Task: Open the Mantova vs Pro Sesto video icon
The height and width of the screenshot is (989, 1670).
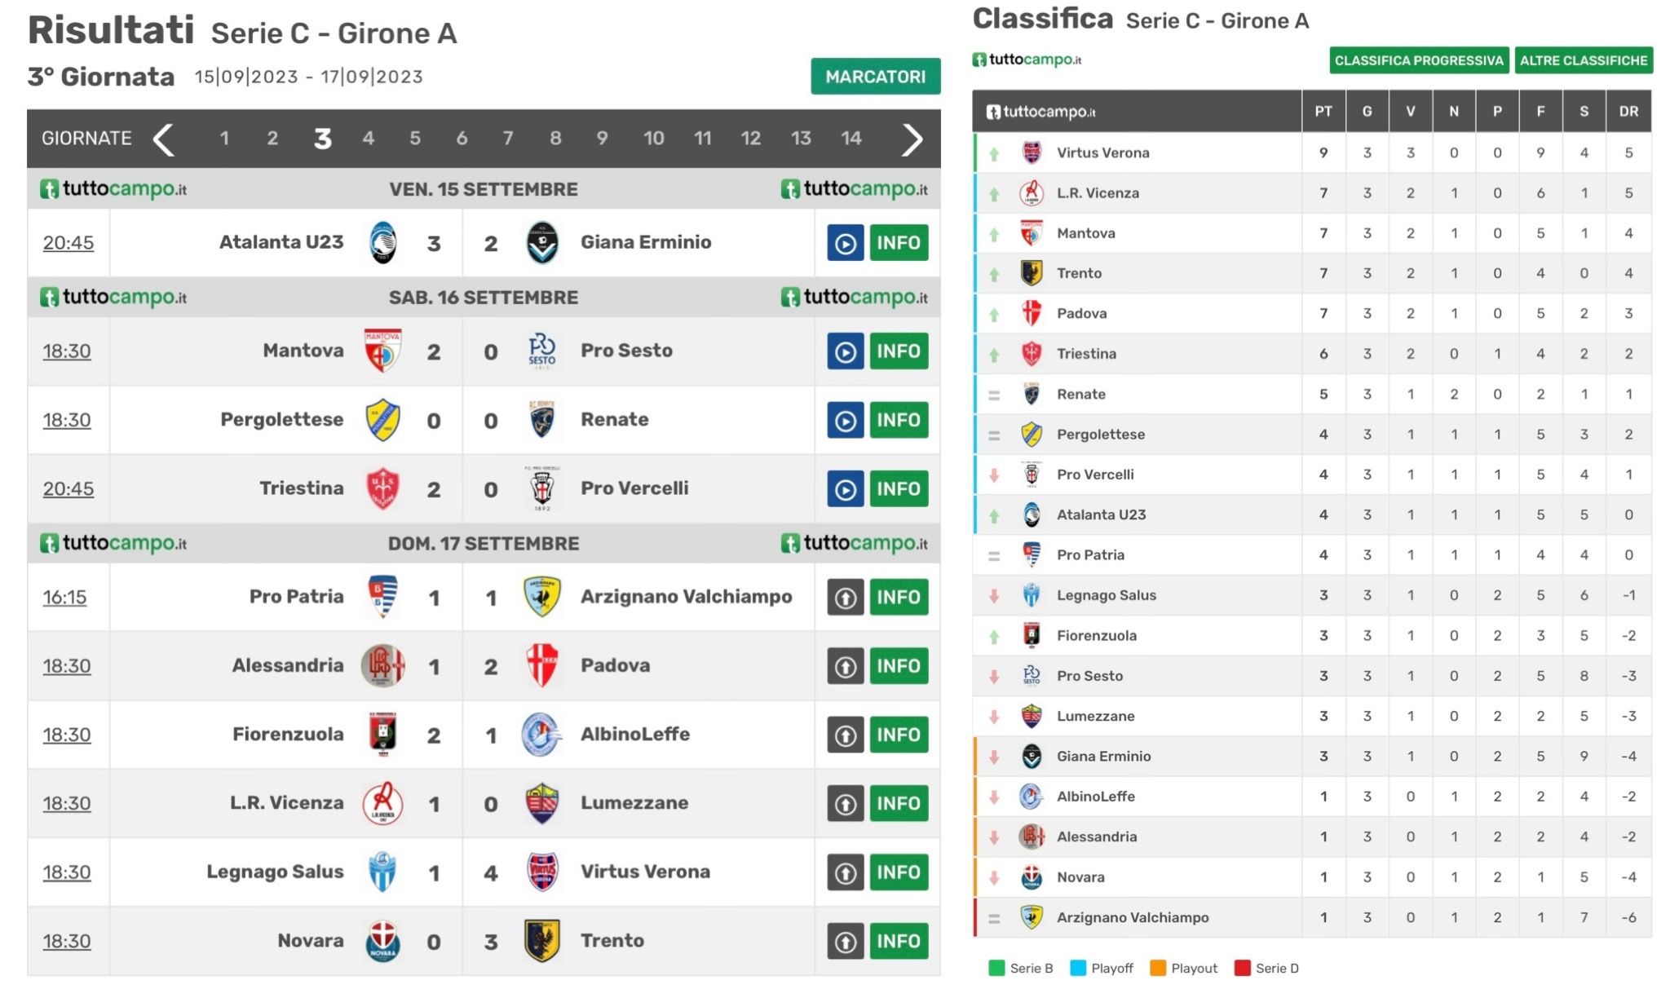Action: 845,351
